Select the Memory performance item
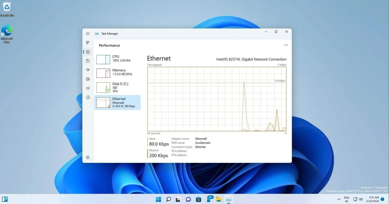Viewport: 389px width, 204px height. (x=117, y=73)
